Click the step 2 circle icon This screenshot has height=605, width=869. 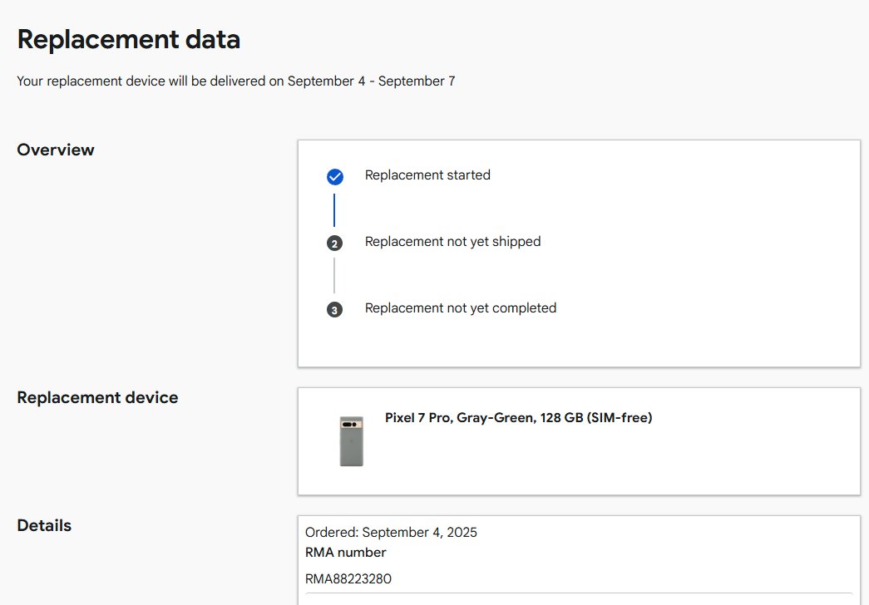click(334, 243)
